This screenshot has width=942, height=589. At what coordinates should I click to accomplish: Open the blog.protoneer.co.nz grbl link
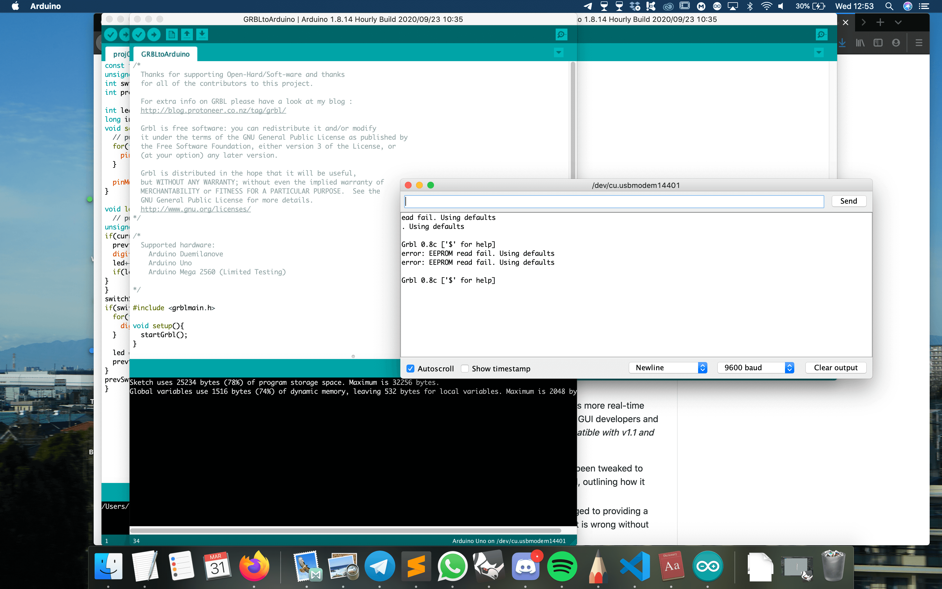213,110
